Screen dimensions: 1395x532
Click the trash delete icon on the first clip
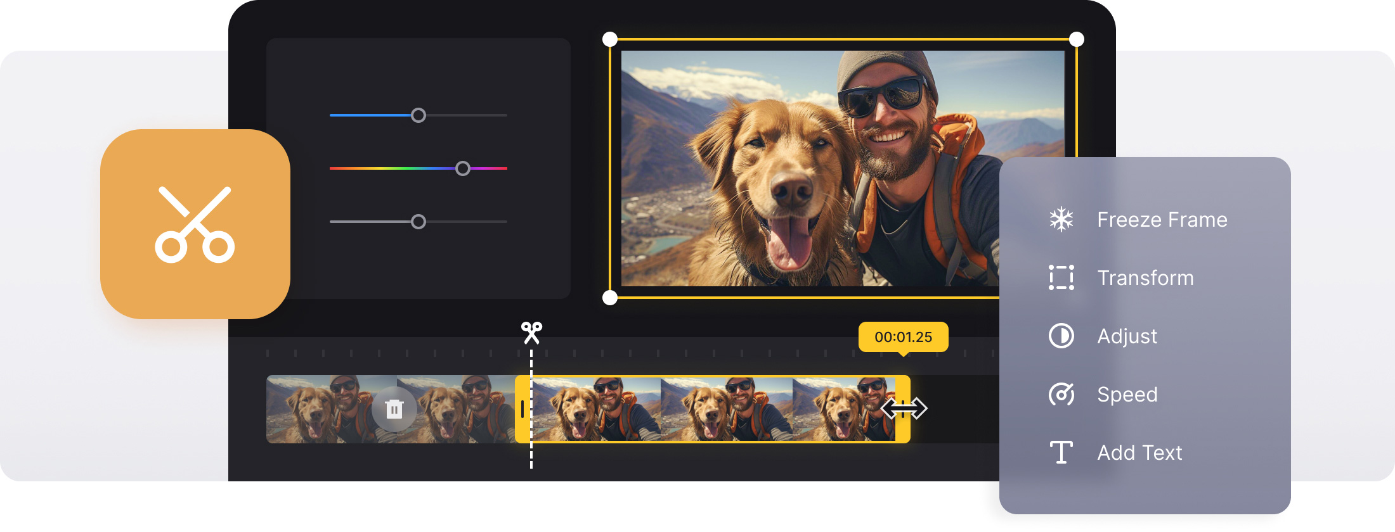coord(394,409)
